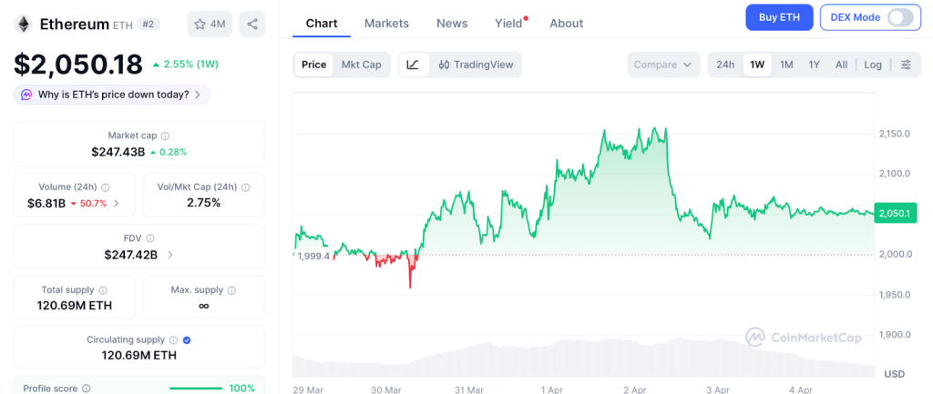Screen dimensions: 933x394
Task: Click the Buy ETH button
Action: (778, 17)
